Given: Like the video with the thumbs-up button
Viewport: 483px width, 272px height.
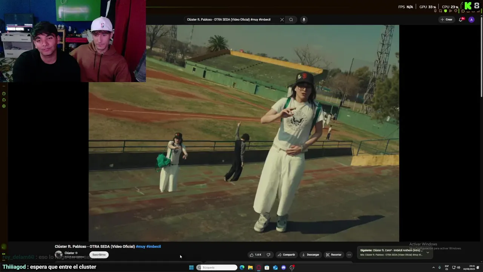Looking at the screenshot, I should pos(255,255).
